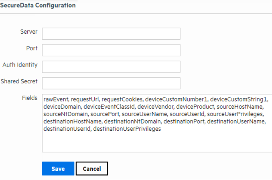Focus the Port text box
Screen dimensions: 272x180
coord(111,50)
